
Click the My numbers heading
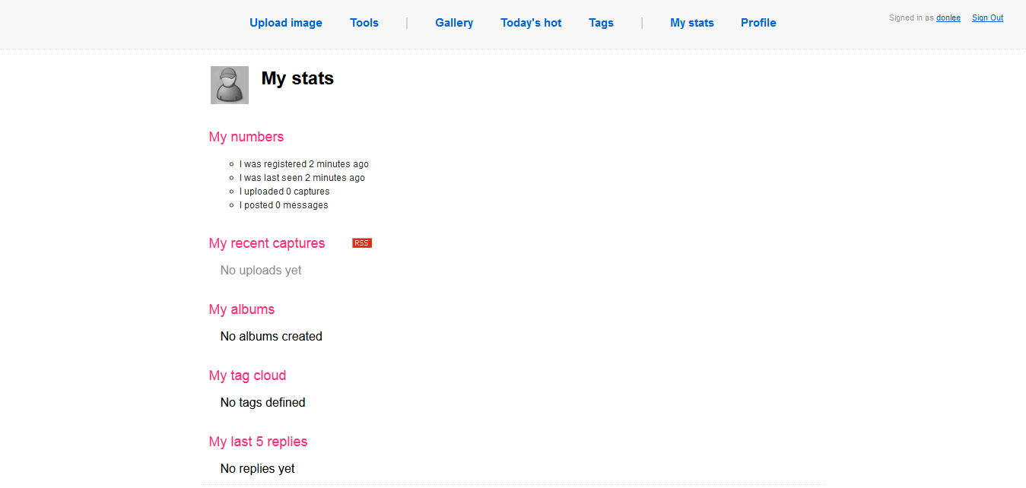pos(246,137)
